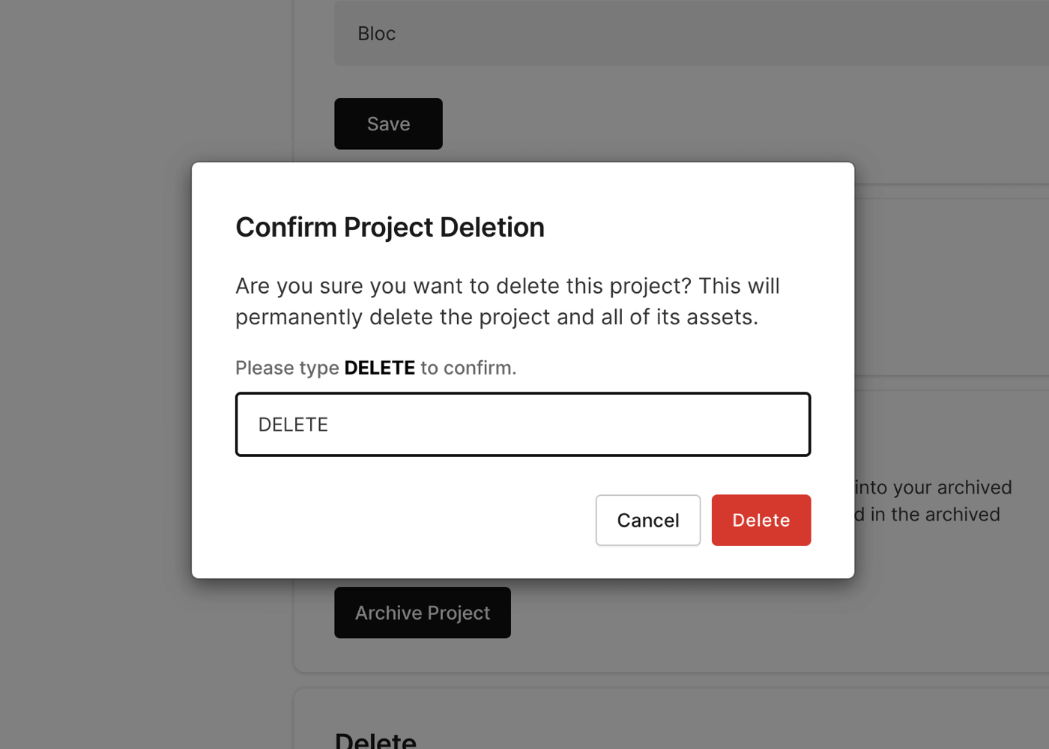Image resolution: width=1049 pixels, height=749 pixels.
Task: Click the Delete section heading at bottom
Action: coord(375,741)
